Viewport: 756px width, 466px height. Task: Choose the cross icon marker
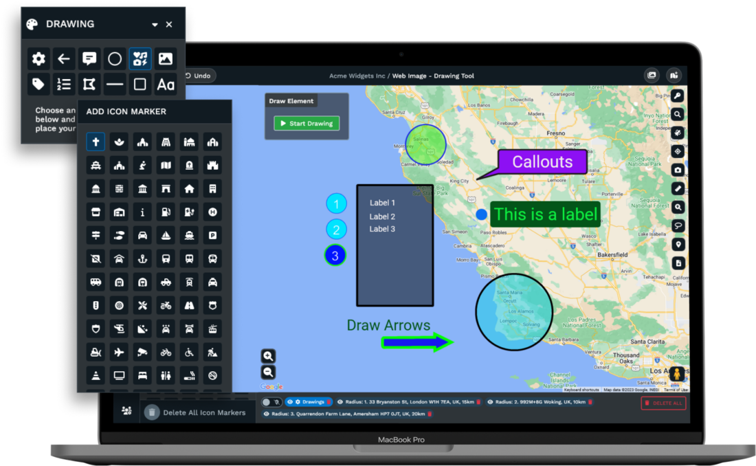click(x=96, y=142)
